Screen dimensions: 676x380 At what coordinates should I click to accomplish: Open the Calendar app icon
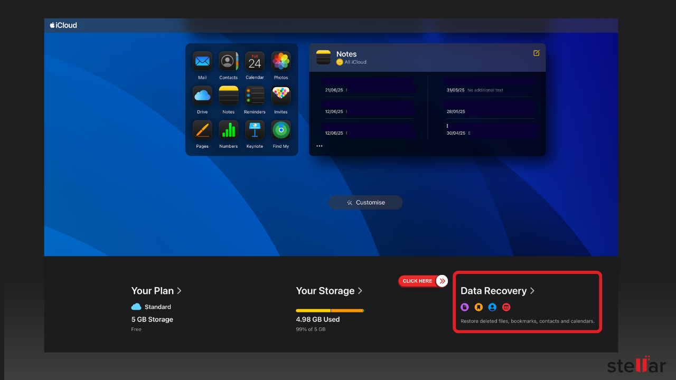point(255,61)
